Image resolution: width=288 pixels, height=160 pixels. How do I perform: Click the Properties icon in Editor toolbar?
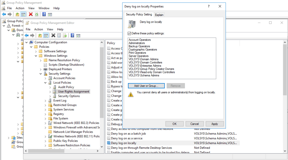click(59, 35)
